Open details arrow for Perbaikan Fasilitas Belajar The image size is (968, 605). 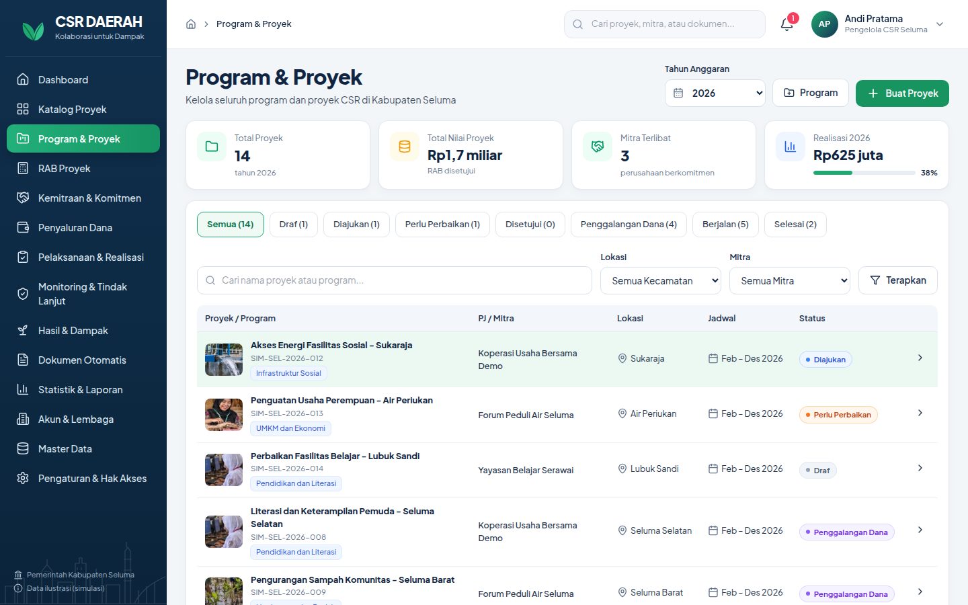pos(920,468)
